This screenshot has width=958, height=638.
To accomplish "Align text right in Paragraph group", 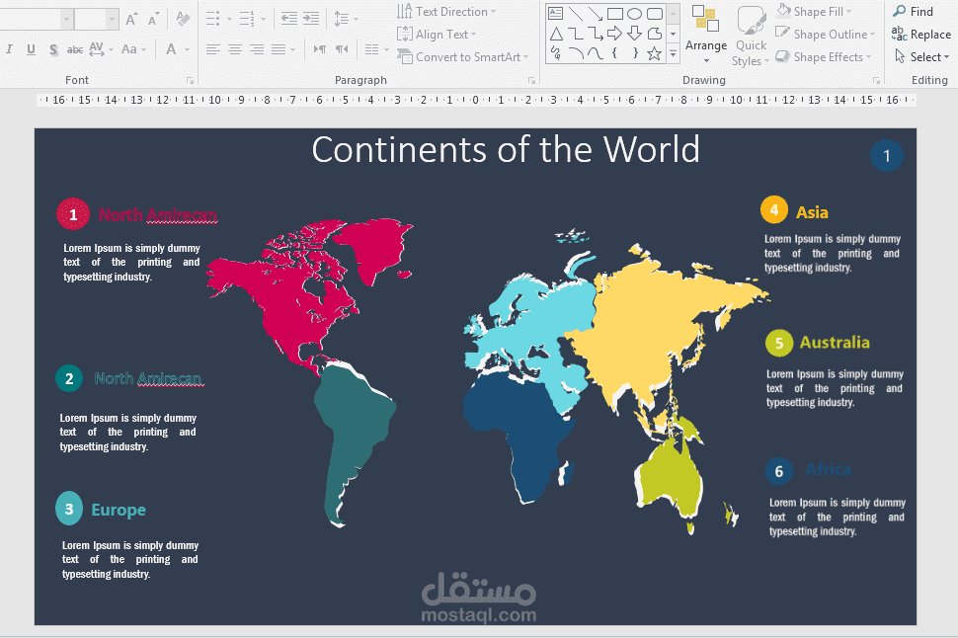I will [257, 49].
